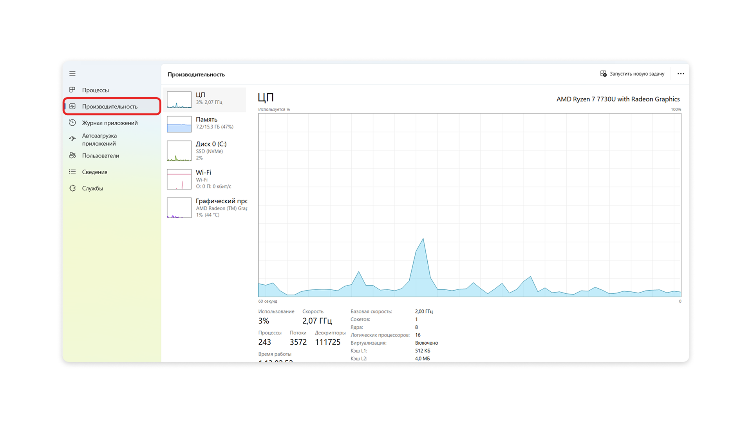Click the Кэш L2 4,0 МБ value
The height and width of the screenshot is (423, 752).
point(422,358)
